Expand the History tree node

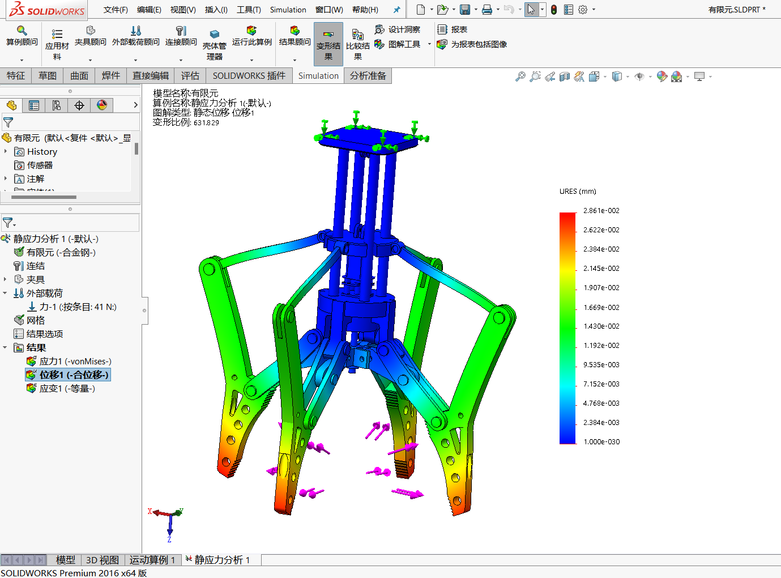point(6,151)
